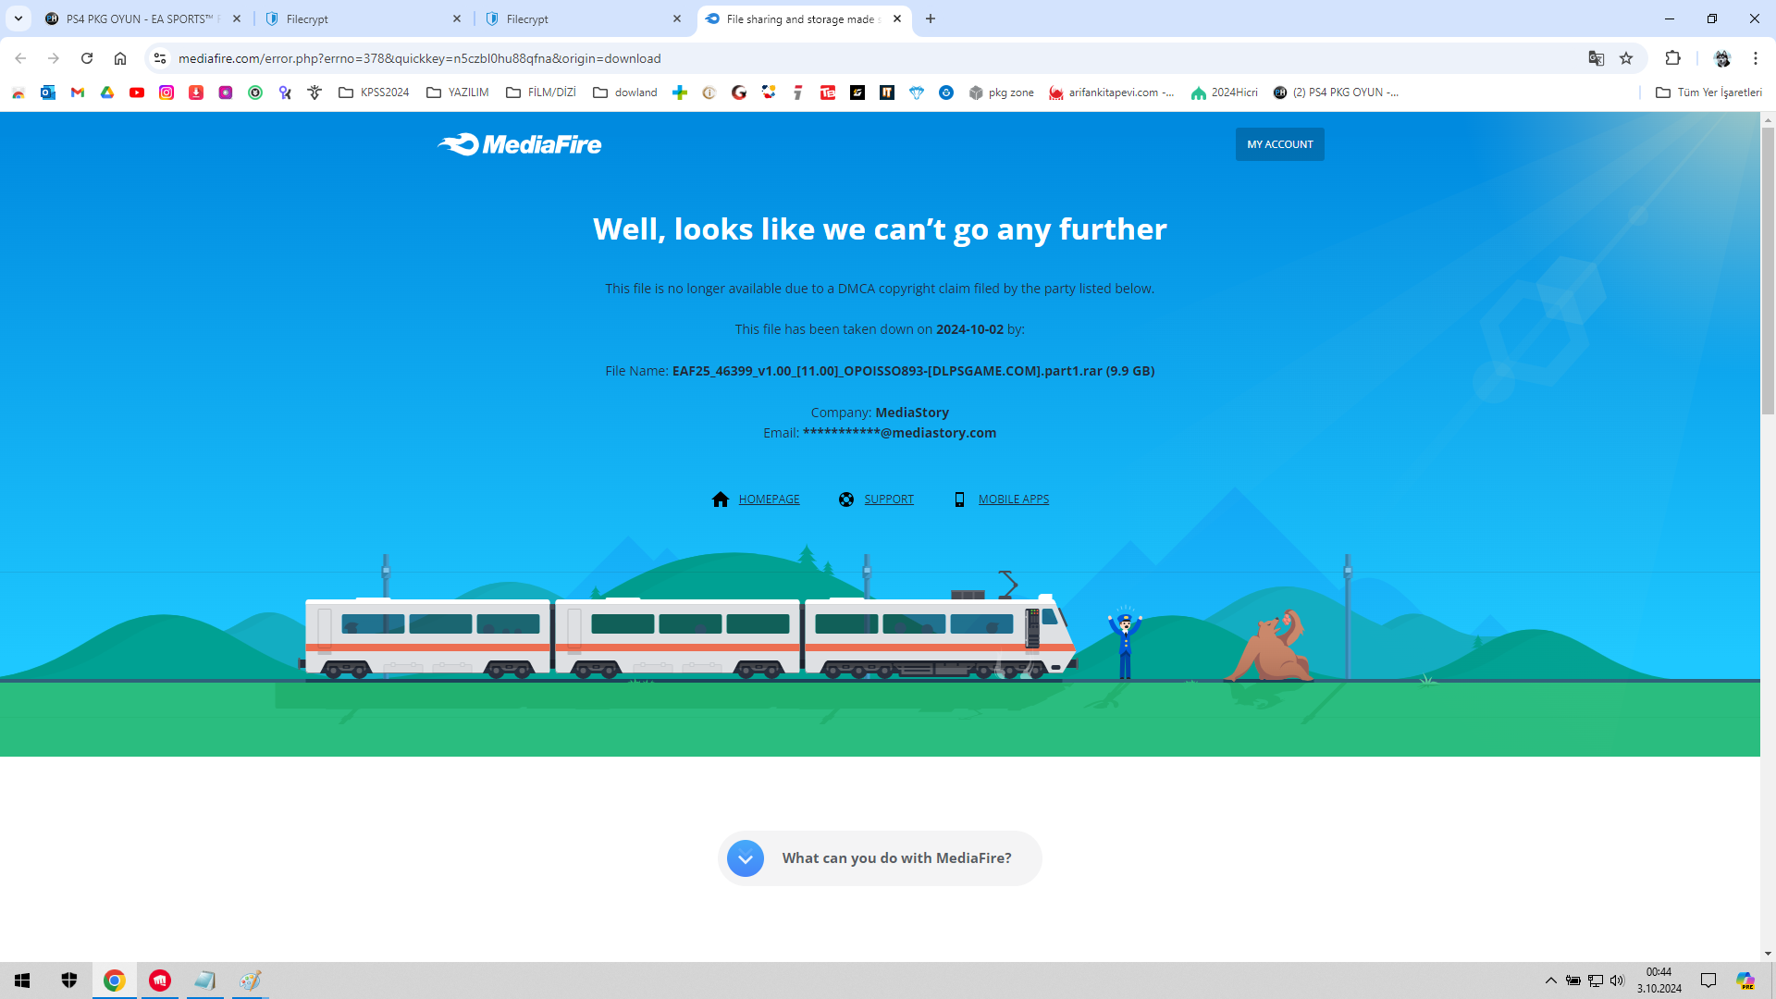Click the MediaFire logo in the header
This screenshot has height=999, width=1776.
pos(519,144)
